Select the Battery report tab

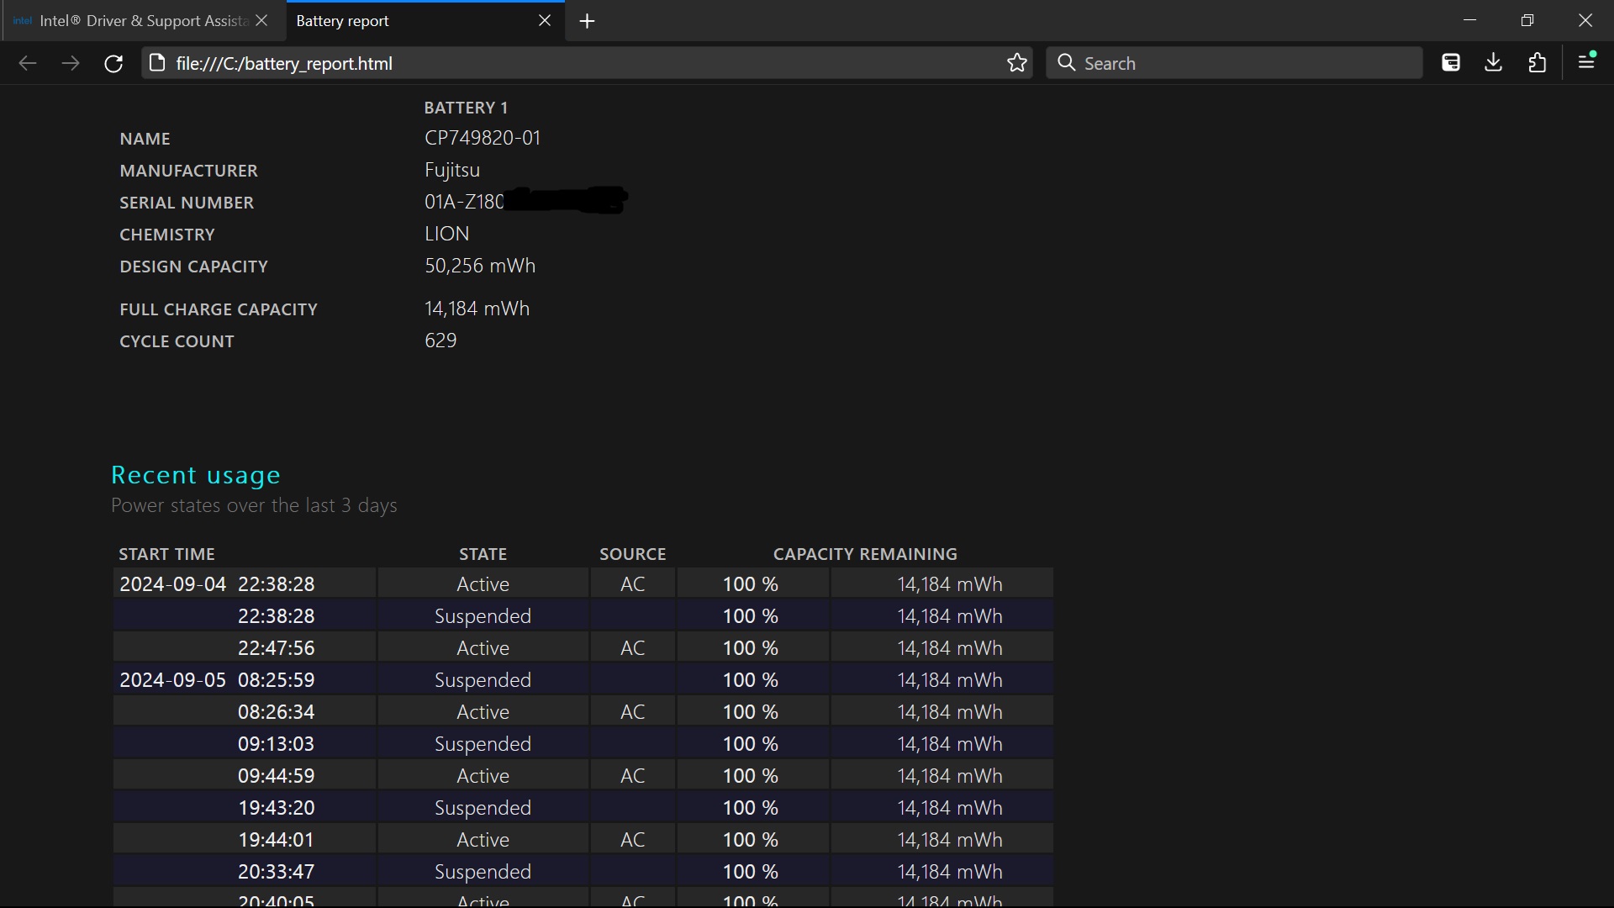pyautogui.click(x=412, y=21)
